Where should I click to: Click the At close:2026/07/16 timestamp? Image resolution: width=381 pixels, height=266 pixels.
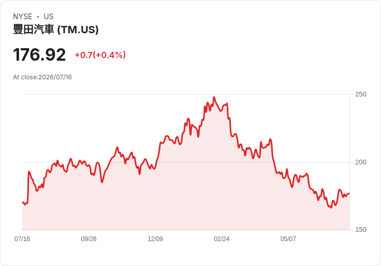[42, 77]
